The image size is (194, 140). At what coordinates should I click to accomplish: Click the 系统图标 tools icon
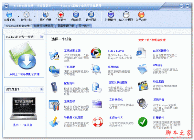[x=54, y=105]
